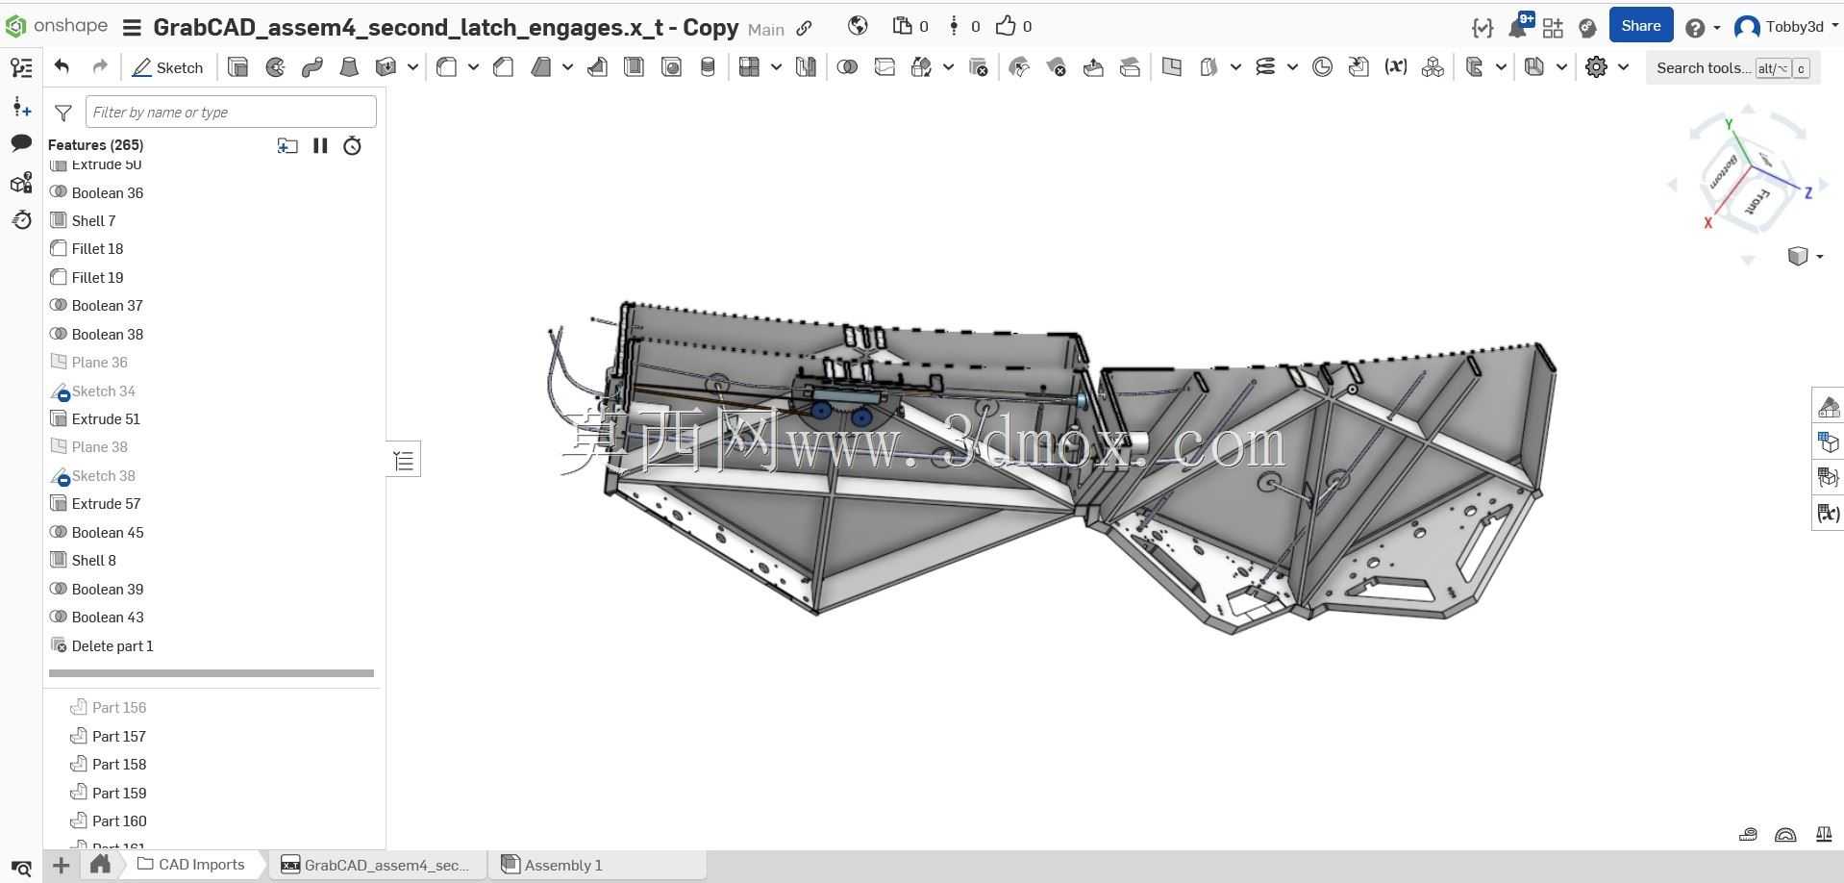
Task: Open the Tobby3d user account menu
Action: point(1785,27)
